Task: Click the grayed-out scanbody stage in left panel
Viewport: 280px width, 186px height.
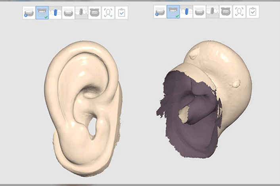Action: [81, 13]
